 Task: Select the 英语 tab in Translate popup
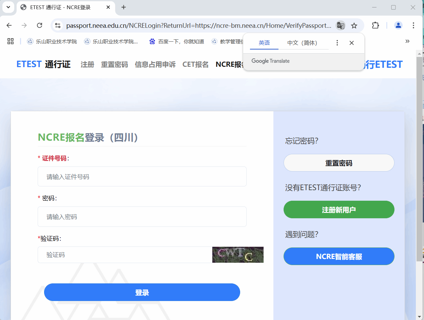pyautogui.click(x=264, y=43)
